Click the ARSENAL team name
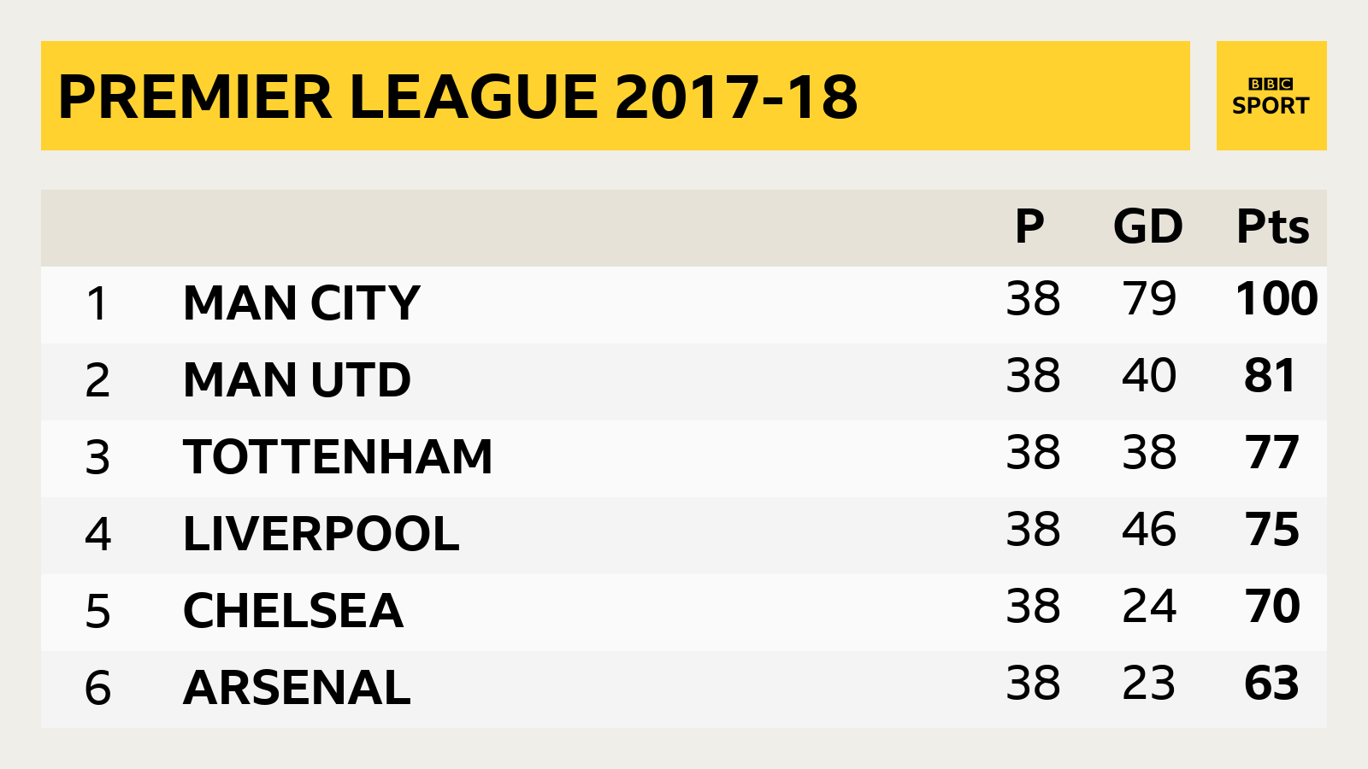This screenshot has height=769, width=1368. [297, 688]
